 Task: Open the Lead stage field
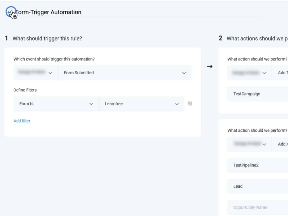(257, 186)
